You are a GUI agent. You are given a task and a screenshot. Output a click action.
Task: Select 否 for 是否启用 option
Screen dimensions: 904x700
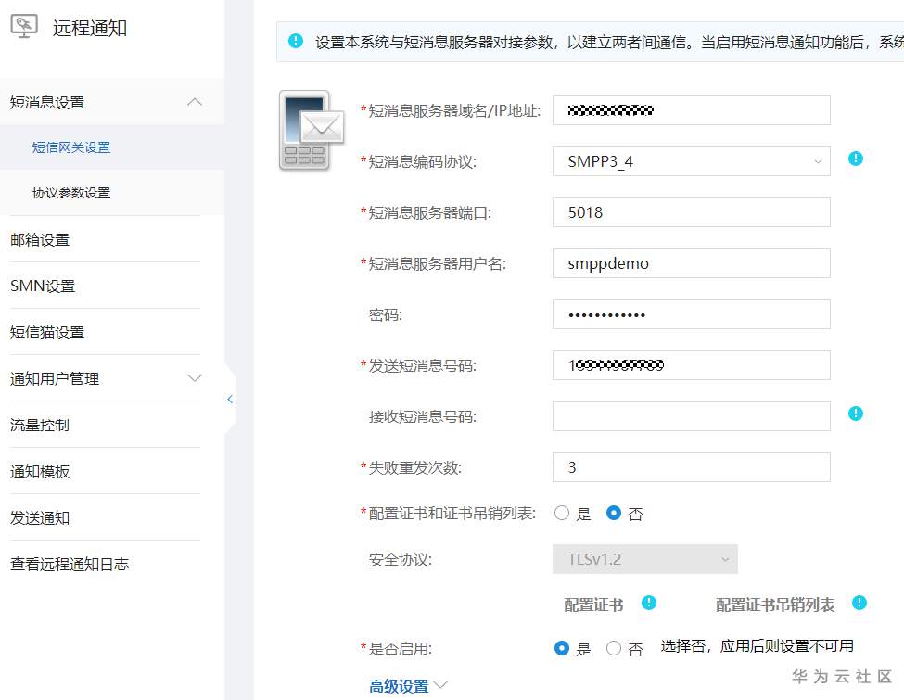coord(614,649)
